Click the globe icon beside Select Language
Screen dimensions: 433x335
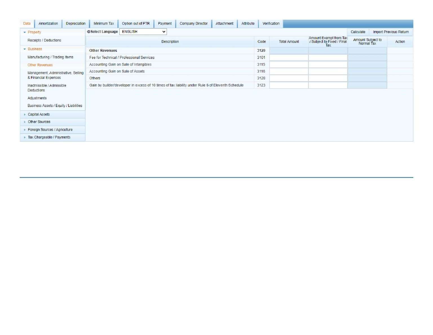pos(89,32)
